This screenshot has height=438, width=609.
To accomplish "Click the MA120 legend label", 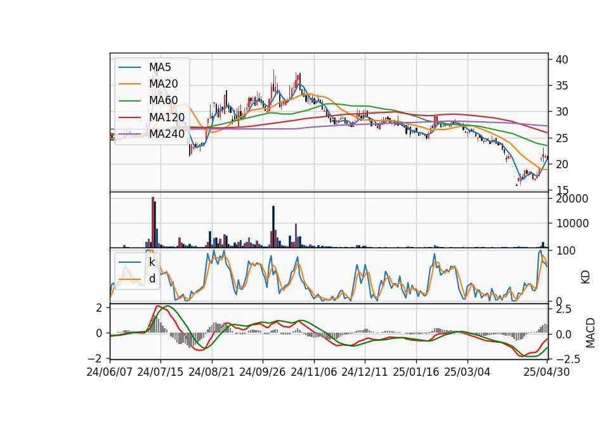I will pyautogui.click(x=167, y=117).
